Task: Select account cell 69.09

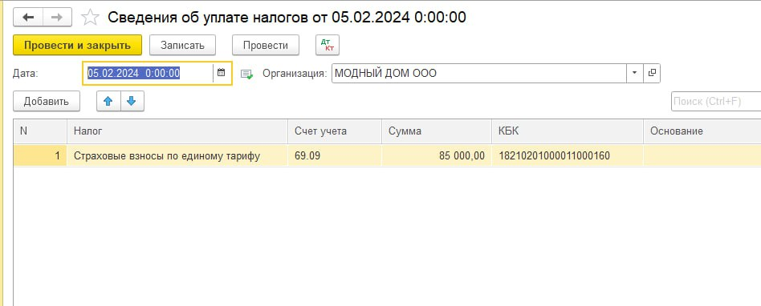Action: coord(335,156)
